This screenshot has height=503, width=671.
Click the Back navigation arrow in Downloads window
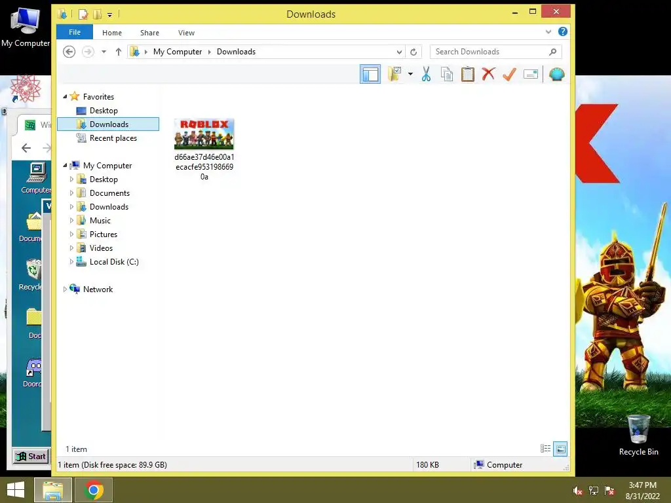click(x=69, y=52)
